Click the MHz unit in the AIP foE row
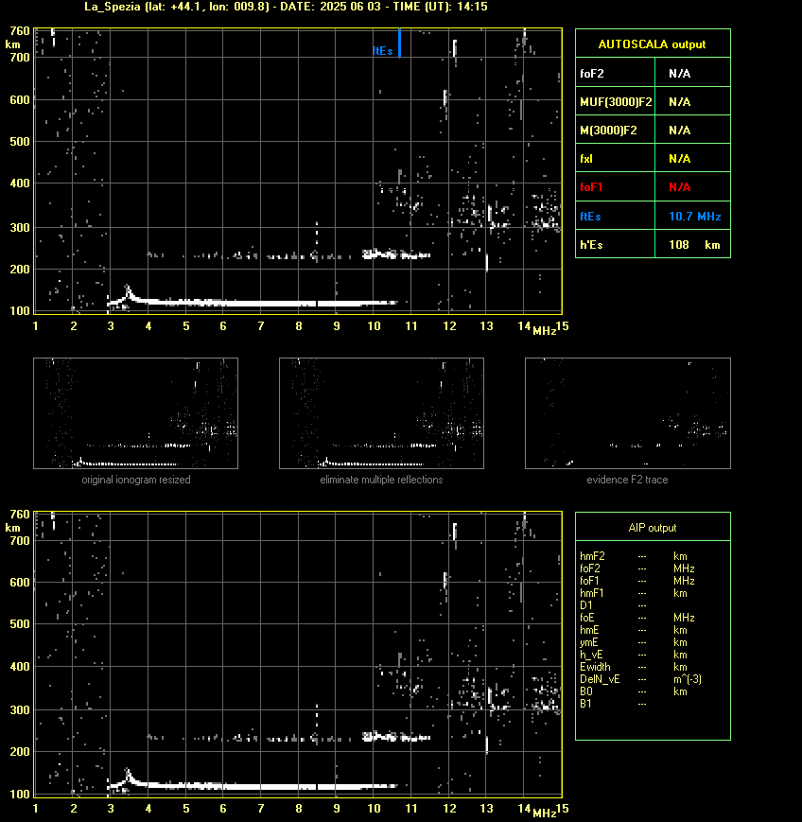Screen dimensions: 802x822 (x=684, y=618)
